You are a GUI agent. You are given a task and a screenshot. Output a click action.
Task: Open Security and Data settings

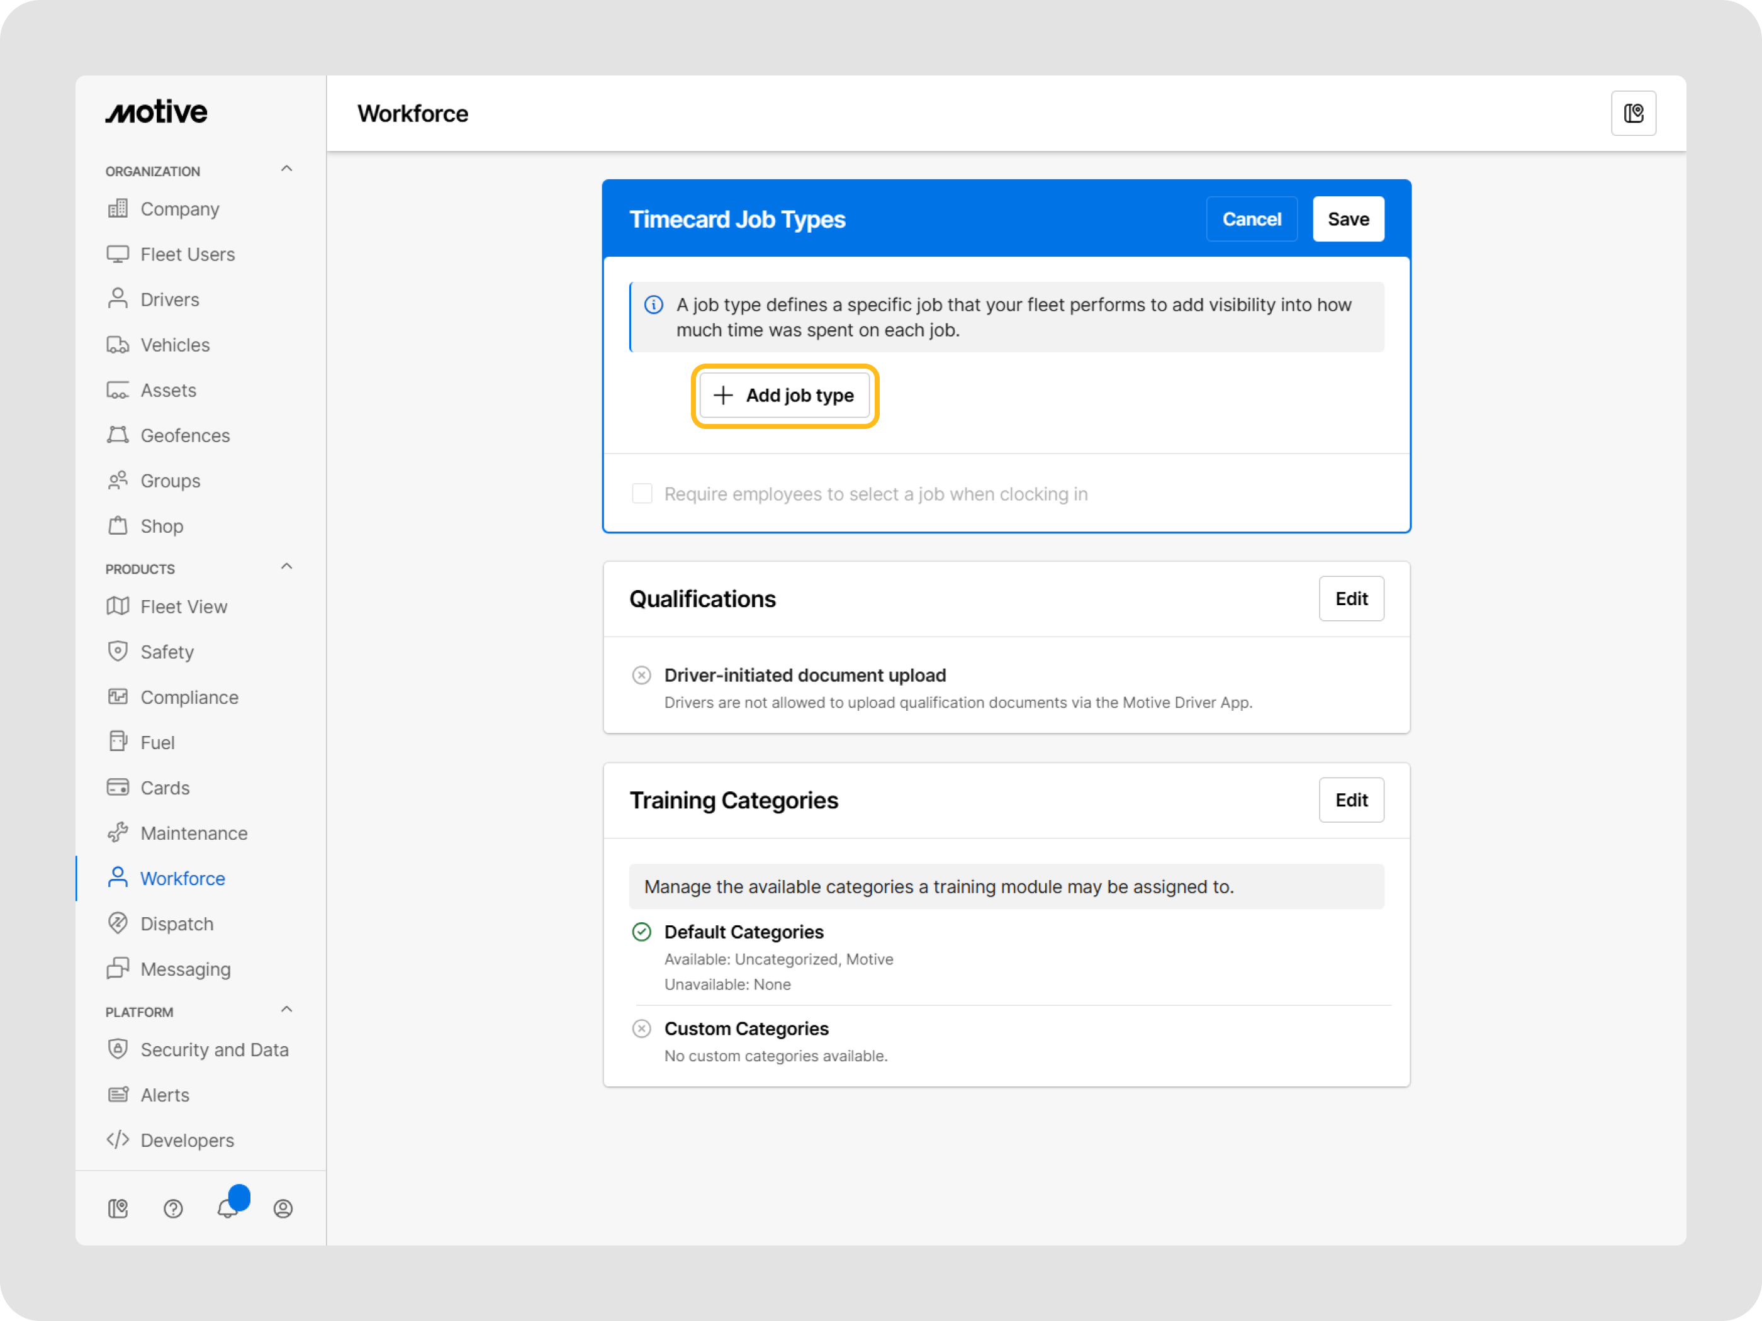tap(215, 1049)
